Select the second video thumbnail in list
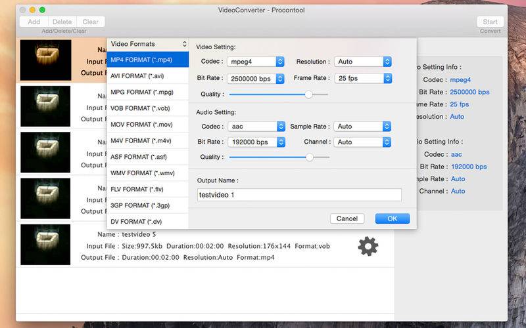Screen dimensions: 526x328 (45, 106)
